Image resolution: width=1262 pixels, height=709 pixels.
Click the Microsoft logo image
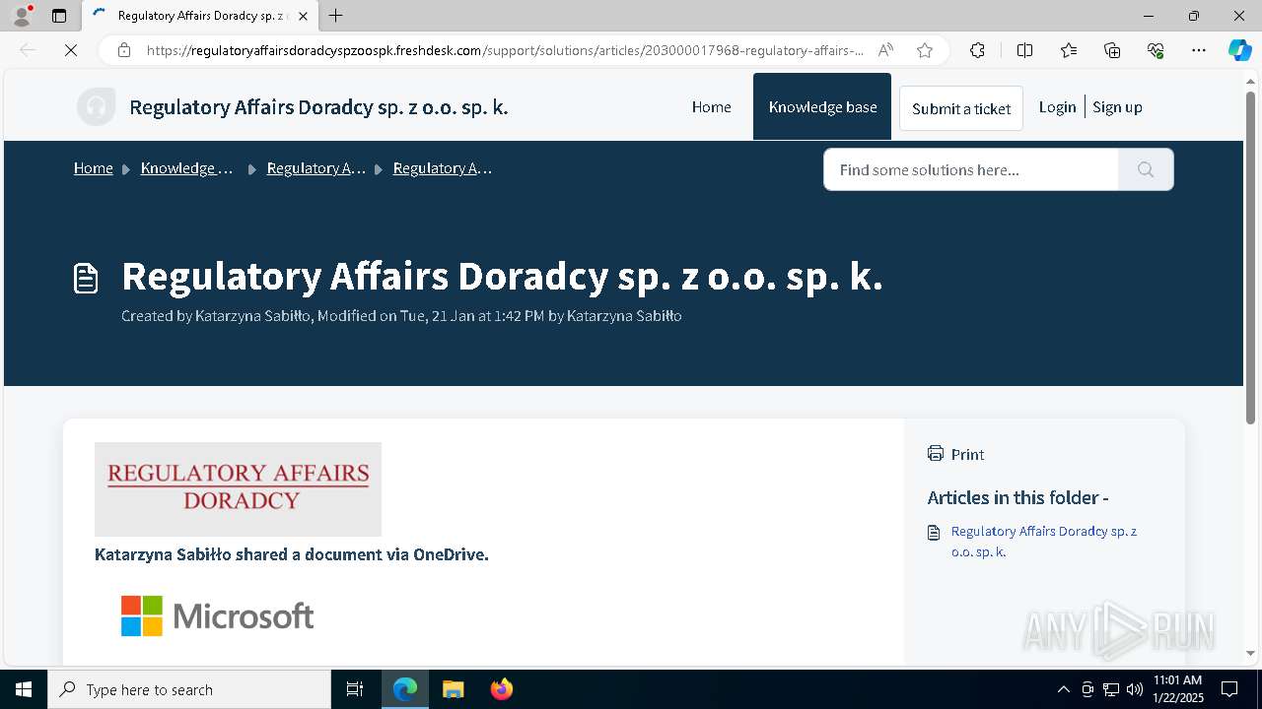pos(218,616)
